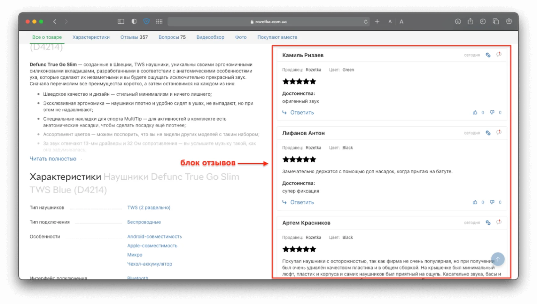The width and height of the screenshot is (537, 304).
Task: Click the Особенности label
Action: pyautogui.click(x=45, y=237)
